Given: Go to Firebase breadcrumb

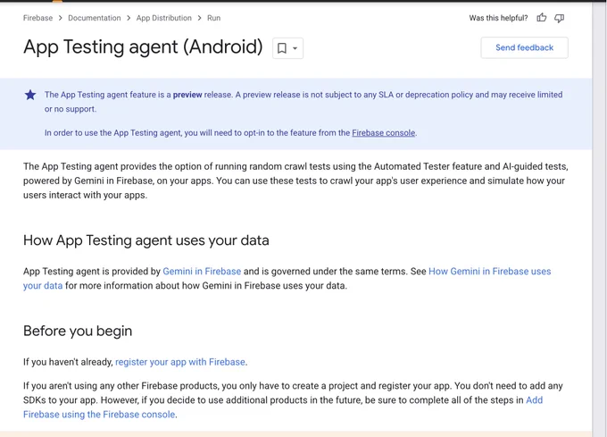Looking at the screenshot, I should click(37, 18).
